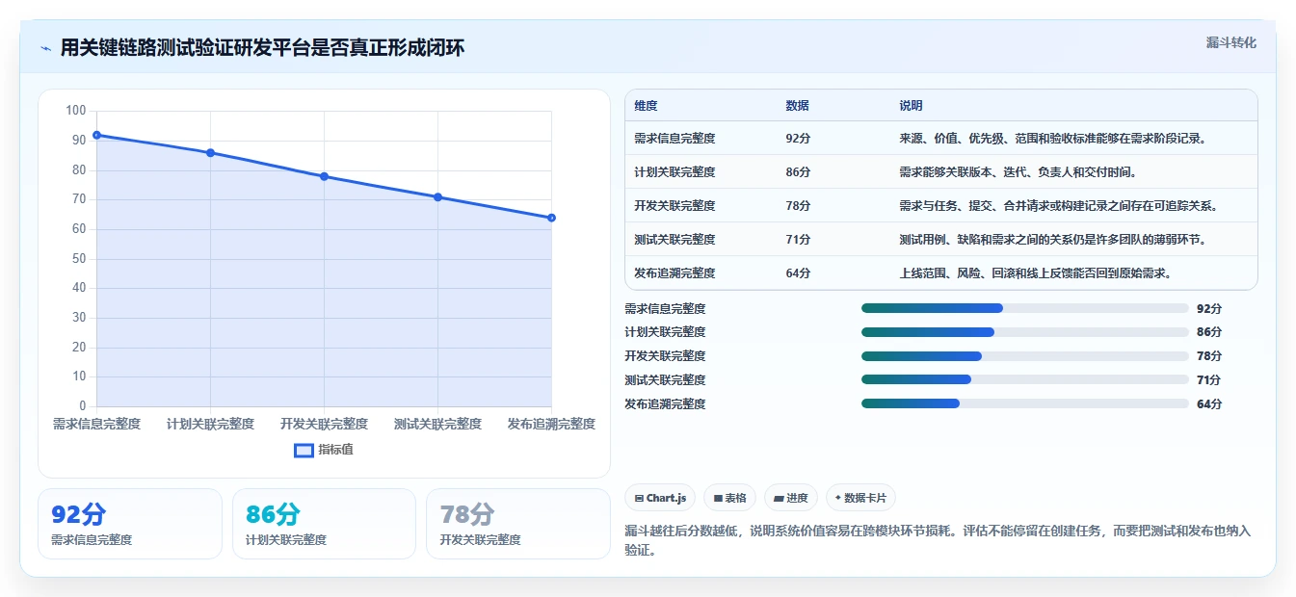Click the y-axis value 50

coord(79,259)
